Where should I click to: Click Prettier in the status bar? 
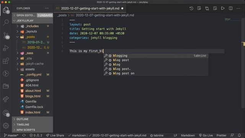click(x=221, y=135)
